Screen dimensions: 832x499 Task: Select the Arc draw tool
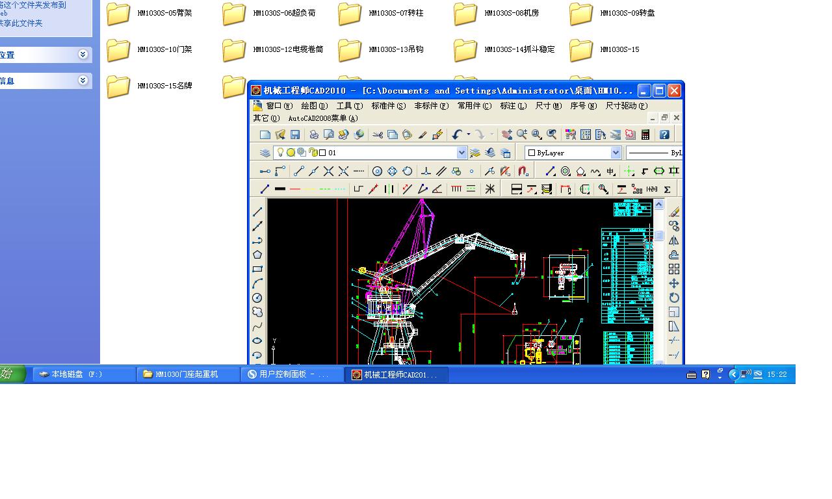pos(257,283)
